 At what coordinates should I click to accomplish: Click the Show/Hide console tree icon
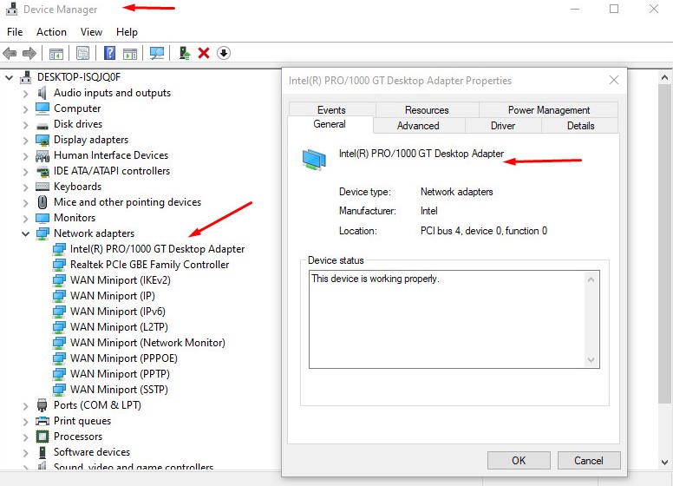(56, 53)
